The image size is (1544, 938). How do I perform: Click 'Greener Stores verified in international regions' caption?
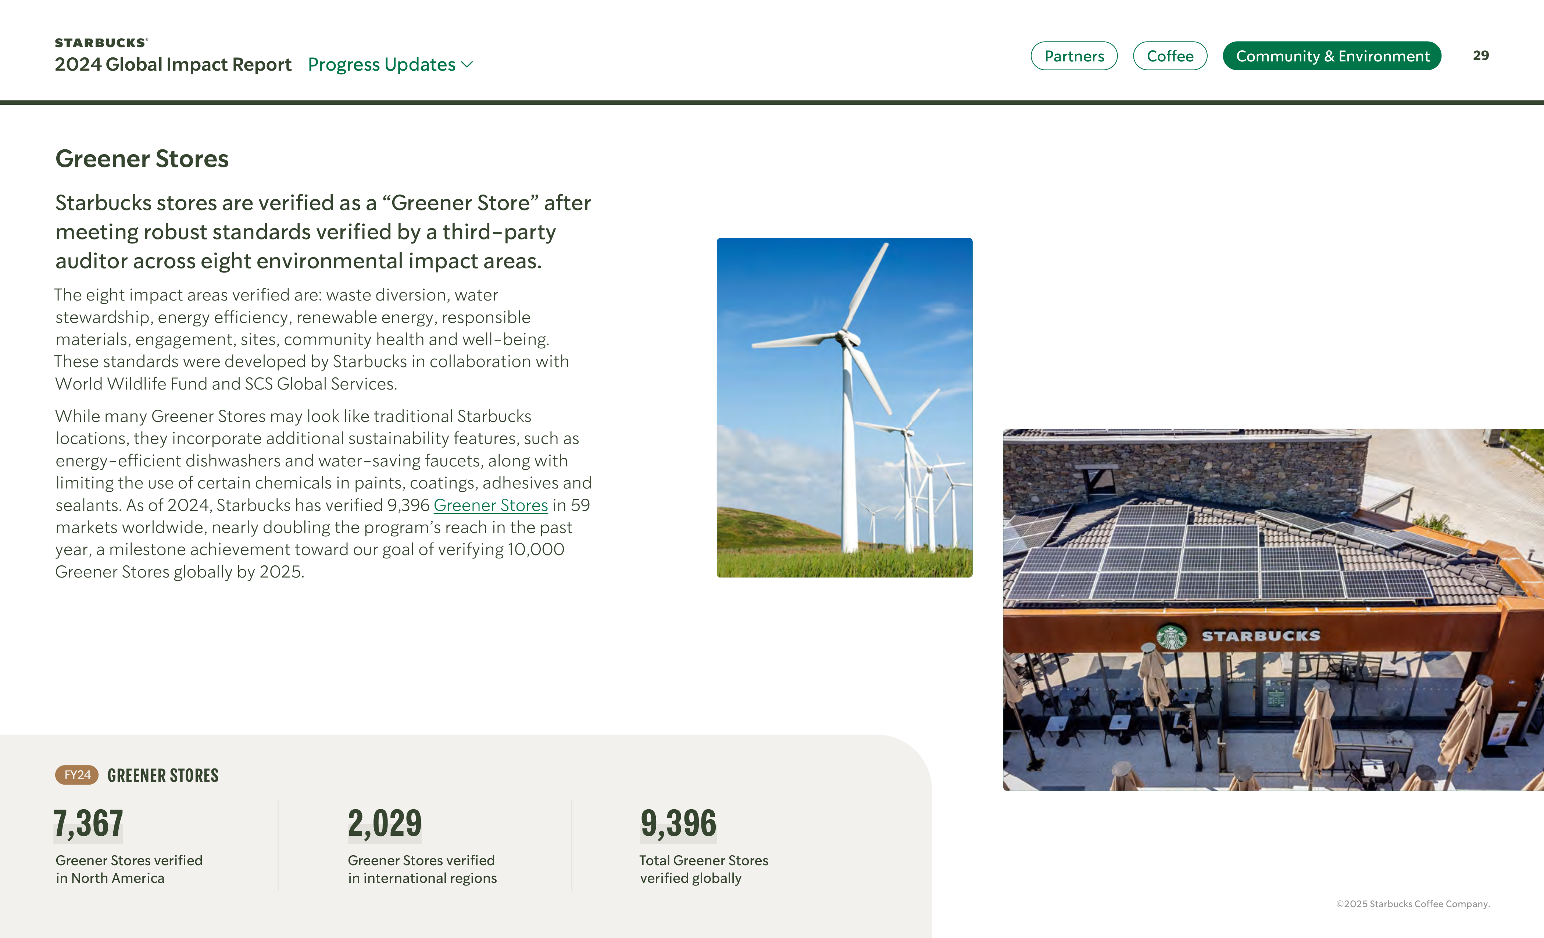(x=422, y=869)
